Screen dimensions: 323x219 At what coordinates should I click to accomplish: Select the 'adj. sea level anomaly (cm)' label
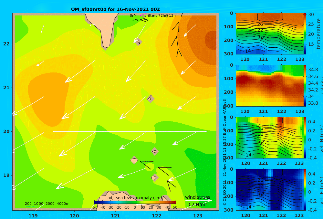click(135, 198)
